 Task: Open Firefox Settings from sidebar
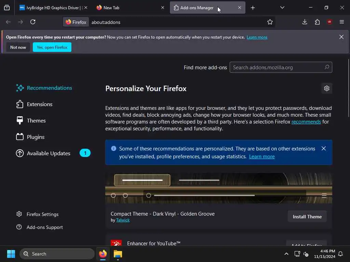pos(37,214)
